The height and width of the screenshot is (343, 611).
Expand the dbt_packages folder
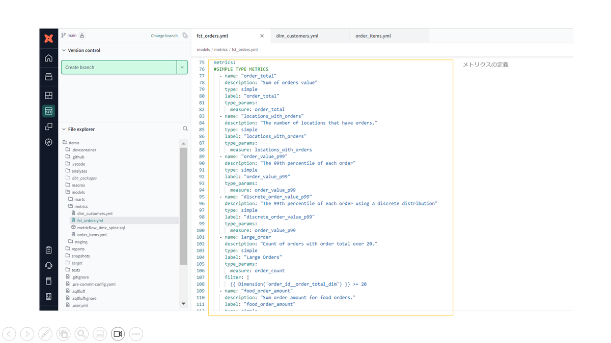(81, 178)
